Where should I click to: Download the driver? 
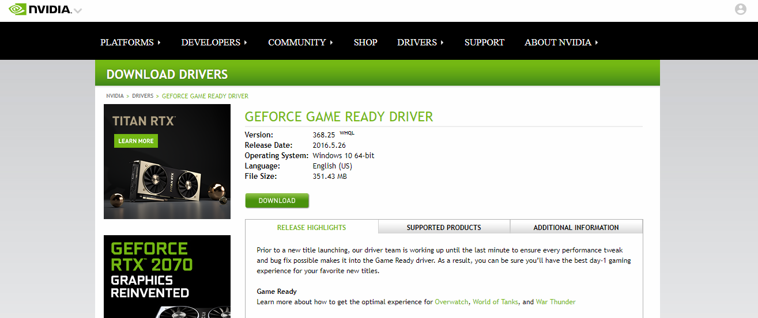(277, 201)
